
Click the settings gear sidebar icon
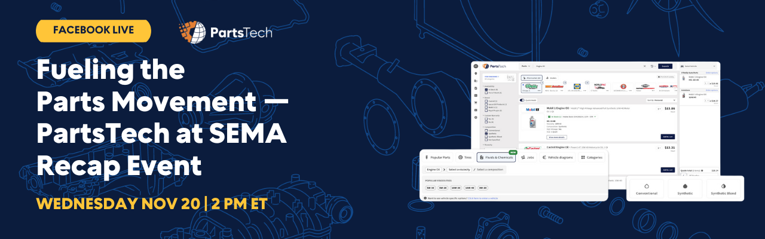coord(476,117)
